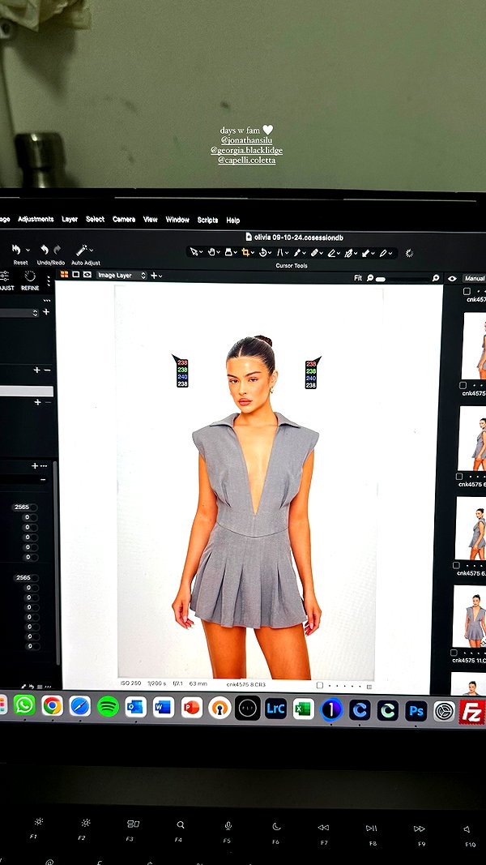This screenshot has height=865, width=486.
Task: Open FileZilla from the dock
Action: coord(471,712)
